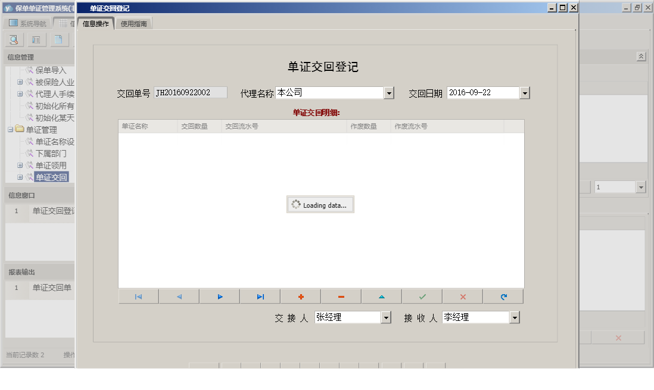Viewport: 654px width, 390px height.
Task: Switch to the 使用指南 tab
Action: pyautogui.click(x=133, y=24)
